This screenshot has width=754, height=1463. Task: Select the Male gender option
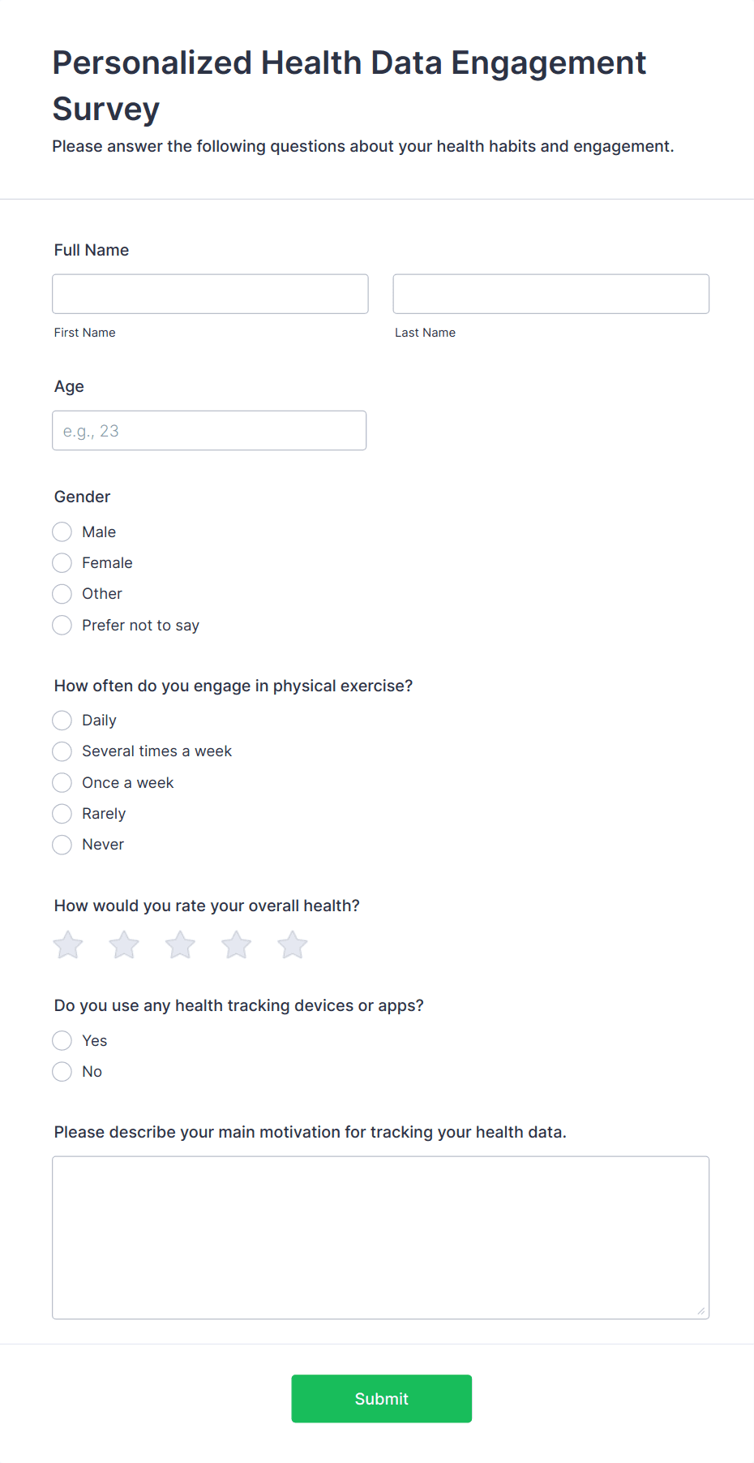tap(62, 532)
